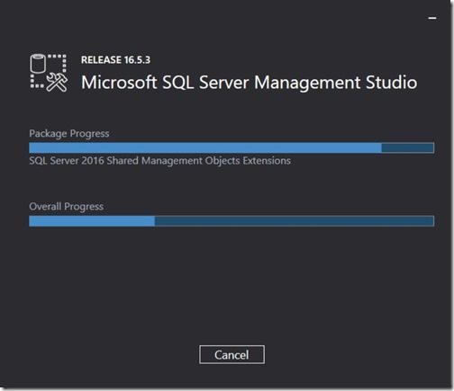Click the boundary where Package Progress fill ends
Image resolution: width=454 pixels, height=391 pixels.
pyautogui.click(x=381, y=147)
